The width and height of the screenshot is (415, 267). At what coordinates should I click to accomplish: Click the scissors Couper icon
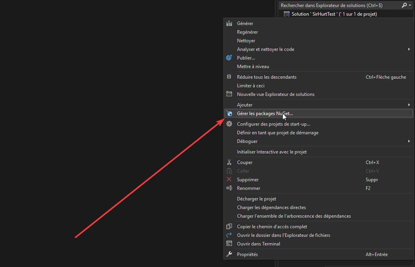coord(229,162)
